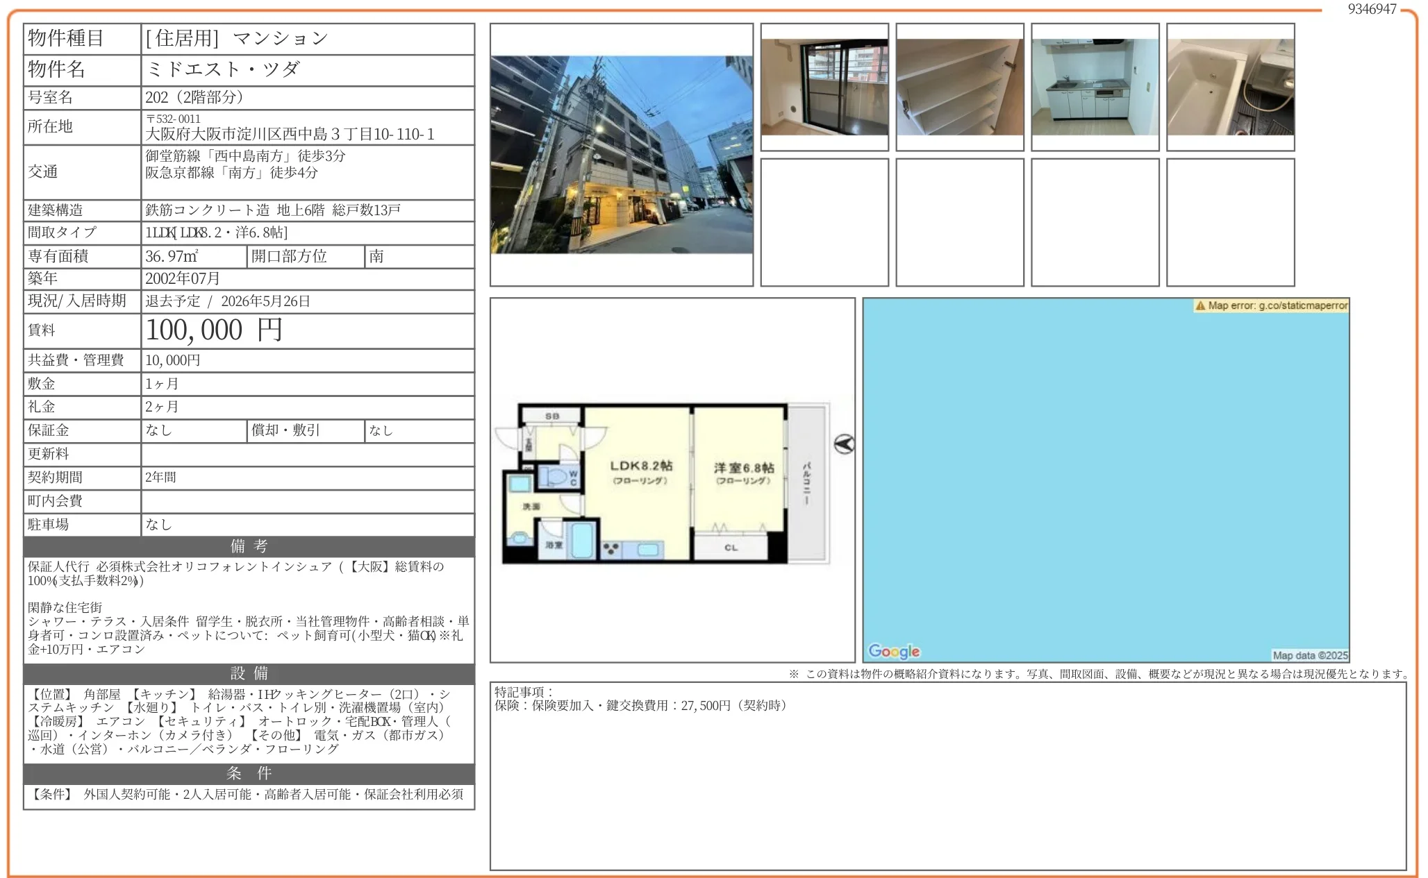Open the g.co/staticmaperror map error link
1428x878 pixels.
tap(1303, 305)
